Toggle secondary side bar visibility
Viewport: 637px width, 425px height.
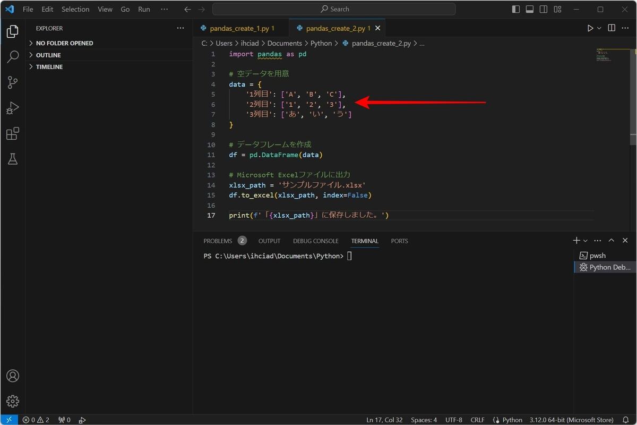click(544, 9)
